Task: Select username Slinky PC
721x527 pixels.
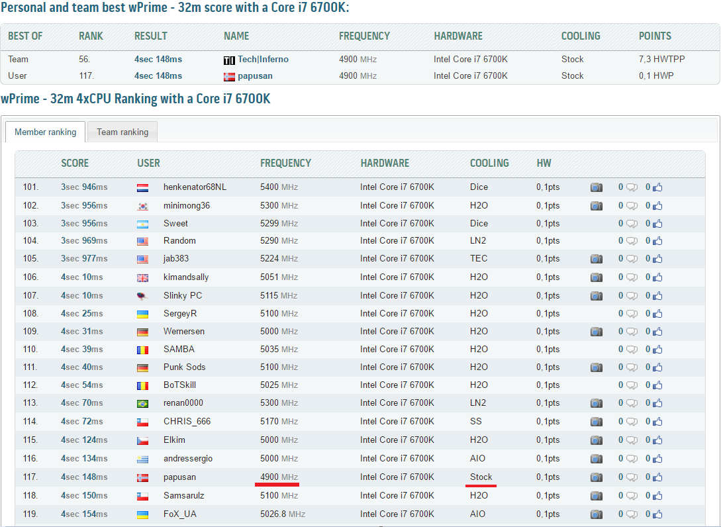Action: (183, 295)
